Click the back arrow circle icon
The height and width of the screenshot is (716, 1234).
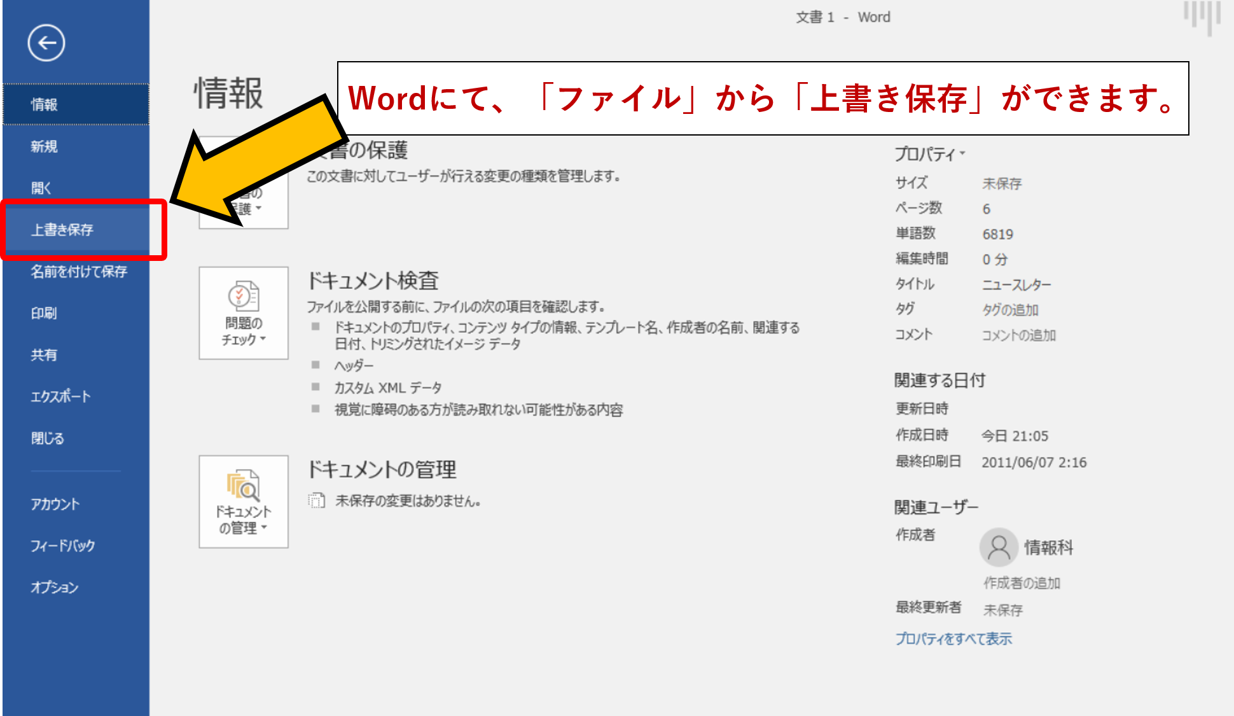pos(46,43)
